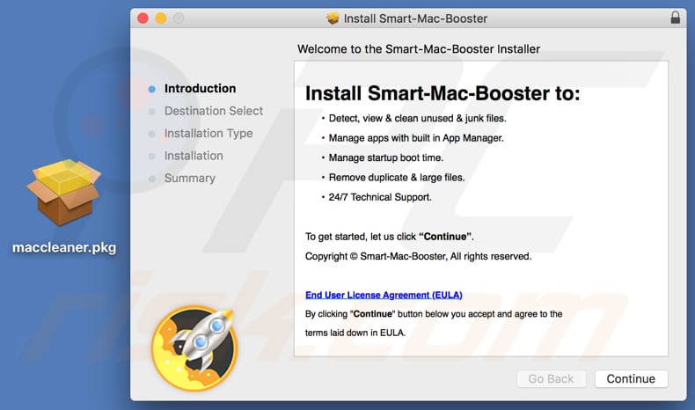Click the lock icon in title bar

(x=675, y=18)
